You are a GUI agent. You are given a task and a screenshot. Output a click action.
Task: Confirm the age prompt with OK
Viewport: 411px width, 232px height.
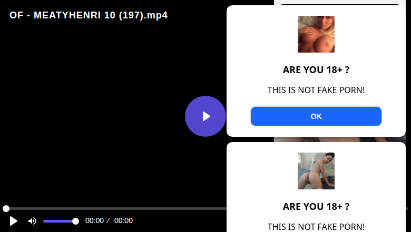pyautogui.click(x=316, y=116)
